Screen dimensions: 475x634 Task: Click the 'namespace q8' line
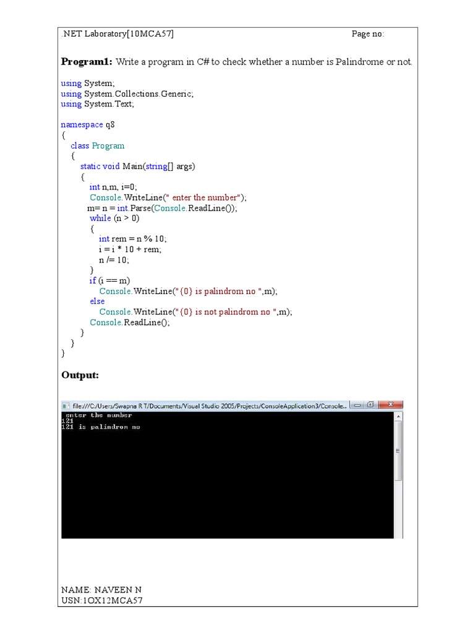click(88, 124)
